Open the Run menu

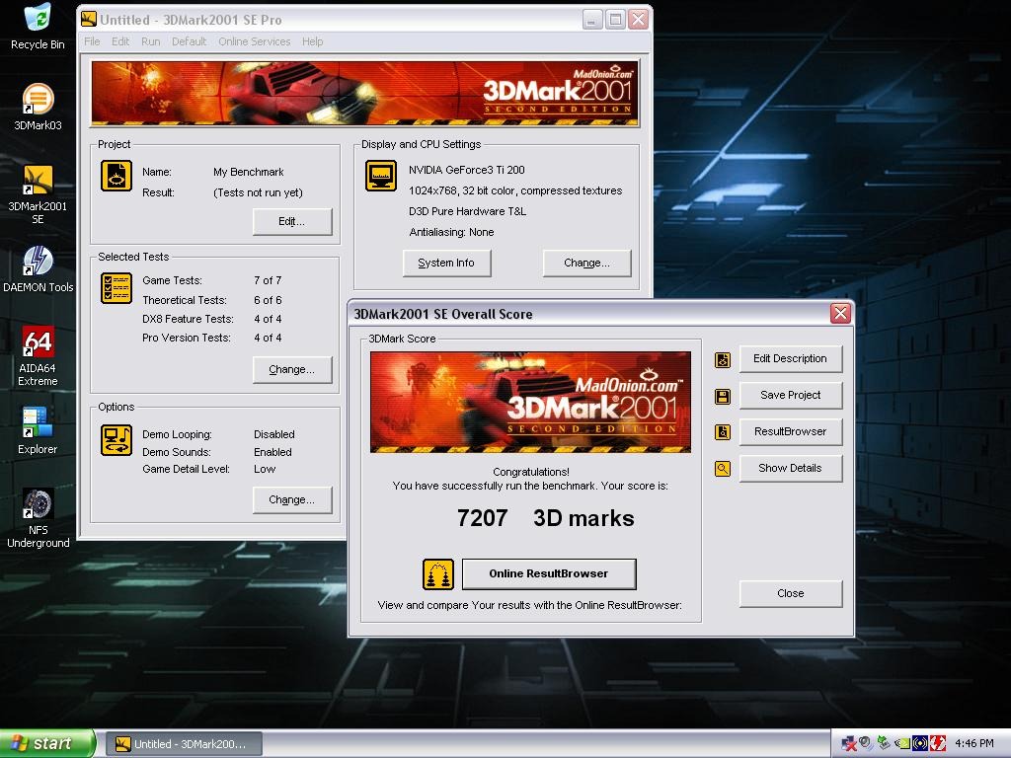(151, 41)
